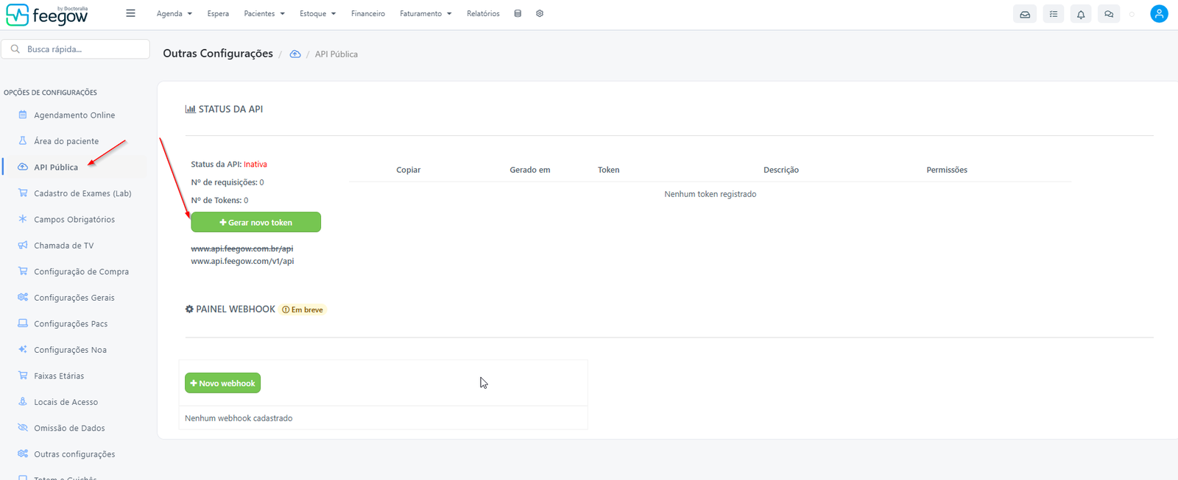Click the Gerado em column header
1178x480 pixels.
click(x=530, y=170)
